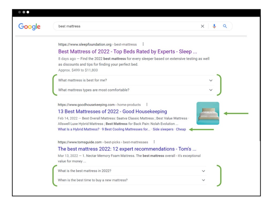Open the three-dot menu beside the Sleep Foundation result
Image resolution: width=271 pixels, height=208 pixels.
click(x=143, y=44)
